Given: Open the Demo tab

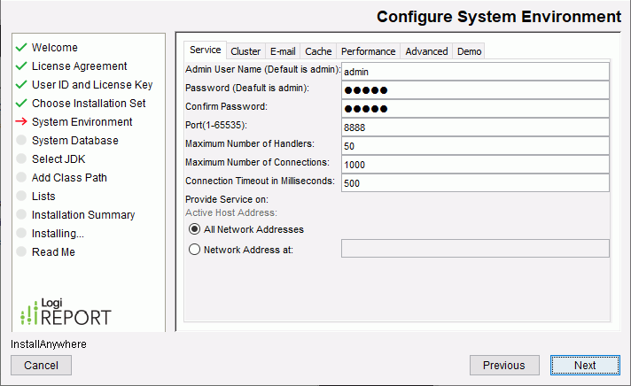Looking at the screenshot, I should pos(469,51).
